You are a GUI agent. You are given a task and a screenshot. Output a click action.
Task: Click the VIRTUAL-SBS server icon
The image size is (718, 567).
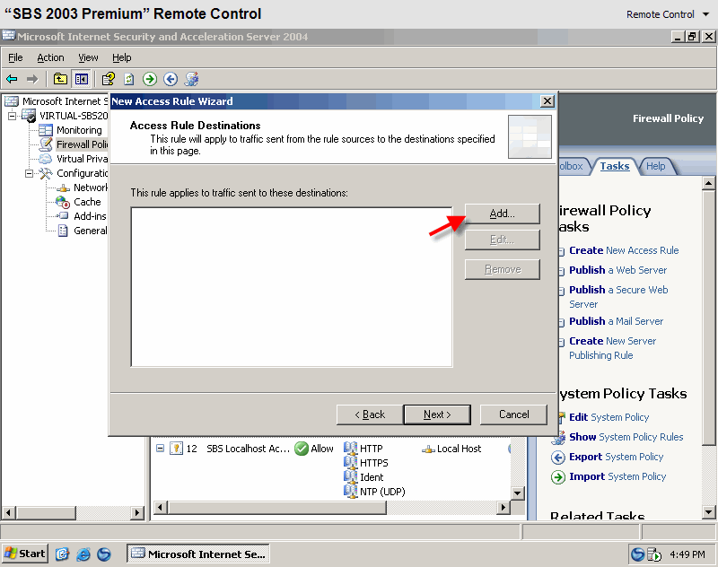click(29, 116)
